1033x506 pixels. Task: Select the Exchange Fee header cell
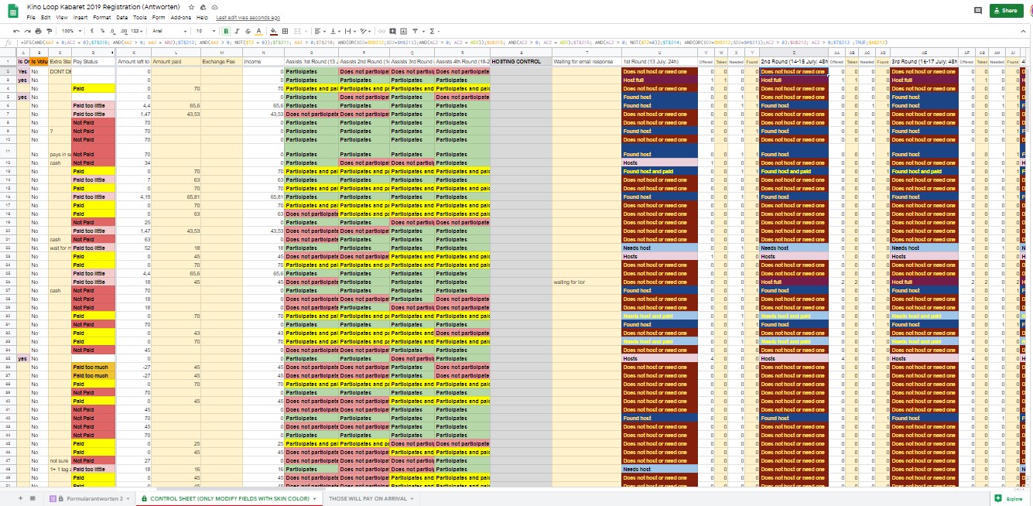point(221,61)
